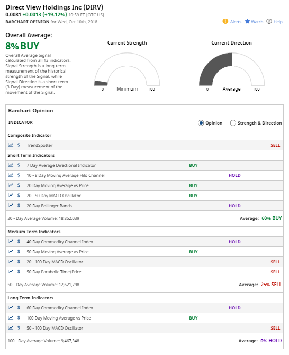The width and height of the screenshot is (289, 355).
Task: Click dollar icon in TrendSpotter row
Action: [x=19, y=145]
